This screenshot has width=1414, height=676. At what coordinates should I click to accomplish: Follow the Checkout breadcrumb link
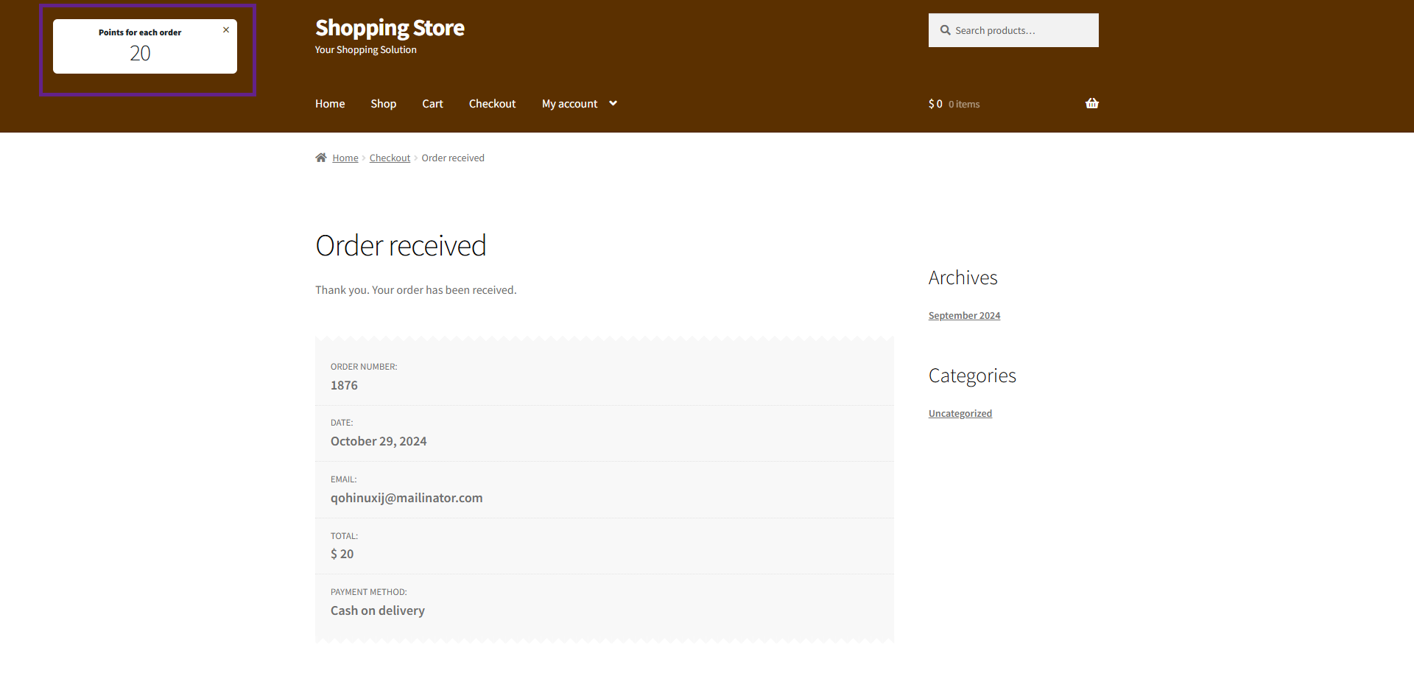point(390,158)
